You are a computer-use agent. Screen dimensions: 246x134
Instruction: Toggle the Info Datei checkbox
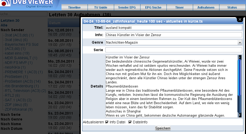(107, 122)
